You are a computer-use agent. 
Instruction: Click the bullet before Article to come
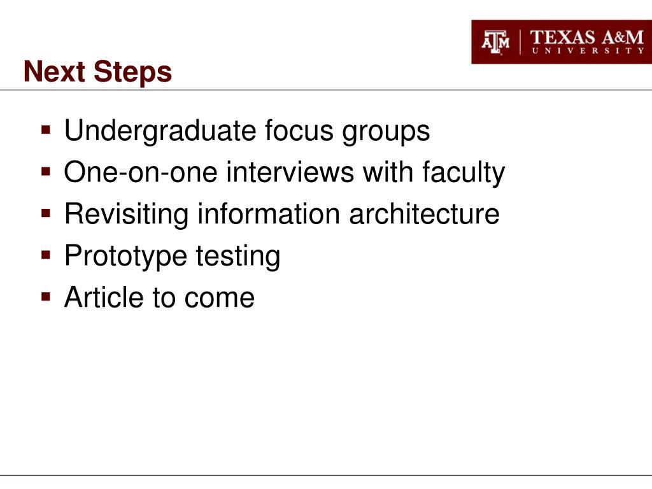[x=45, y=297]
